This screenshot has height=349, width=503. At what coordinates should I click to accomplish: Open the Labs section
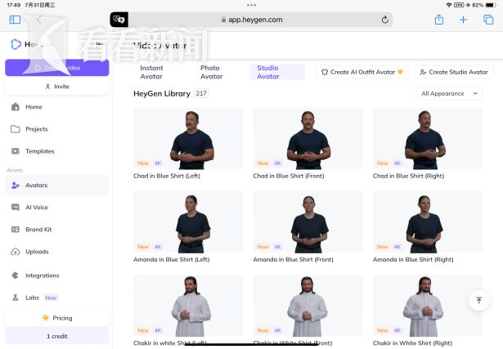pyautogui.click(x=57, y=298)
